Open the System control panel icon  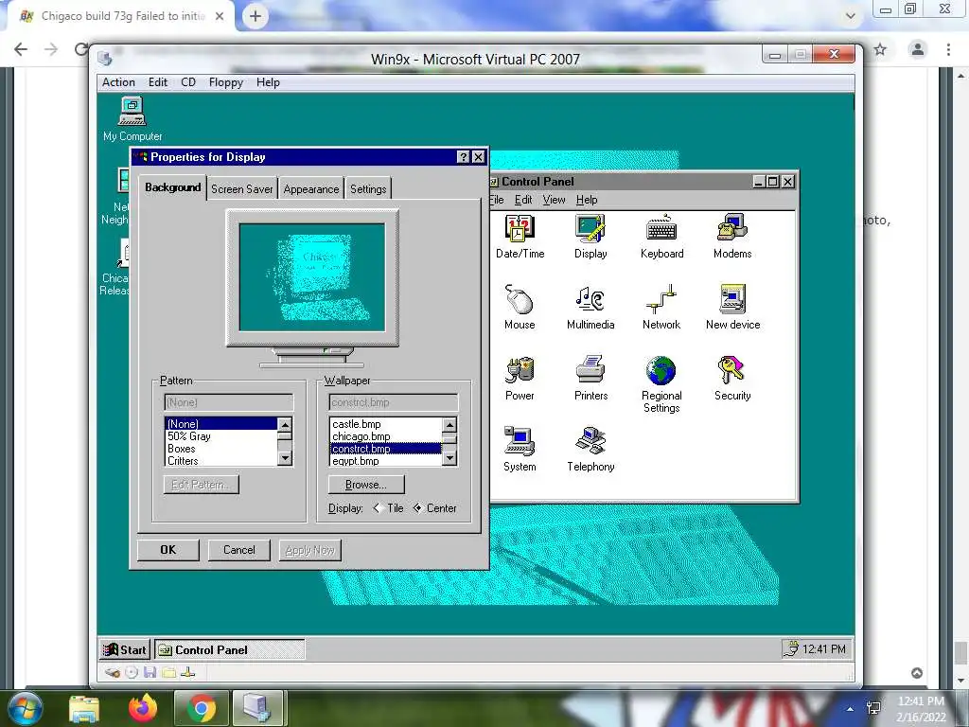coord(520,450)
